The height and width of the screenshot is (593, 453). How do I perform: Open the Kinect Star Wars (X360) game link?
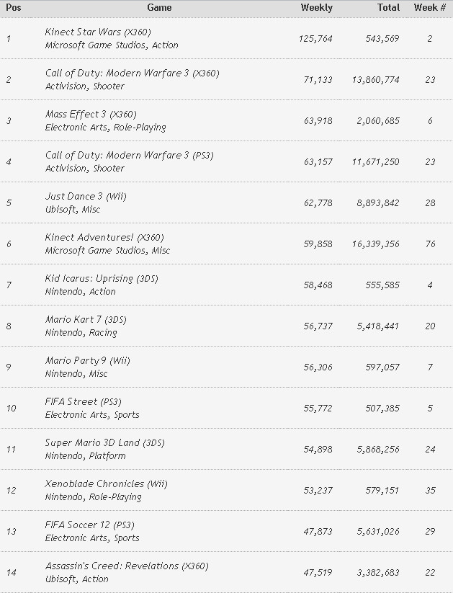[x=97, y=32]
